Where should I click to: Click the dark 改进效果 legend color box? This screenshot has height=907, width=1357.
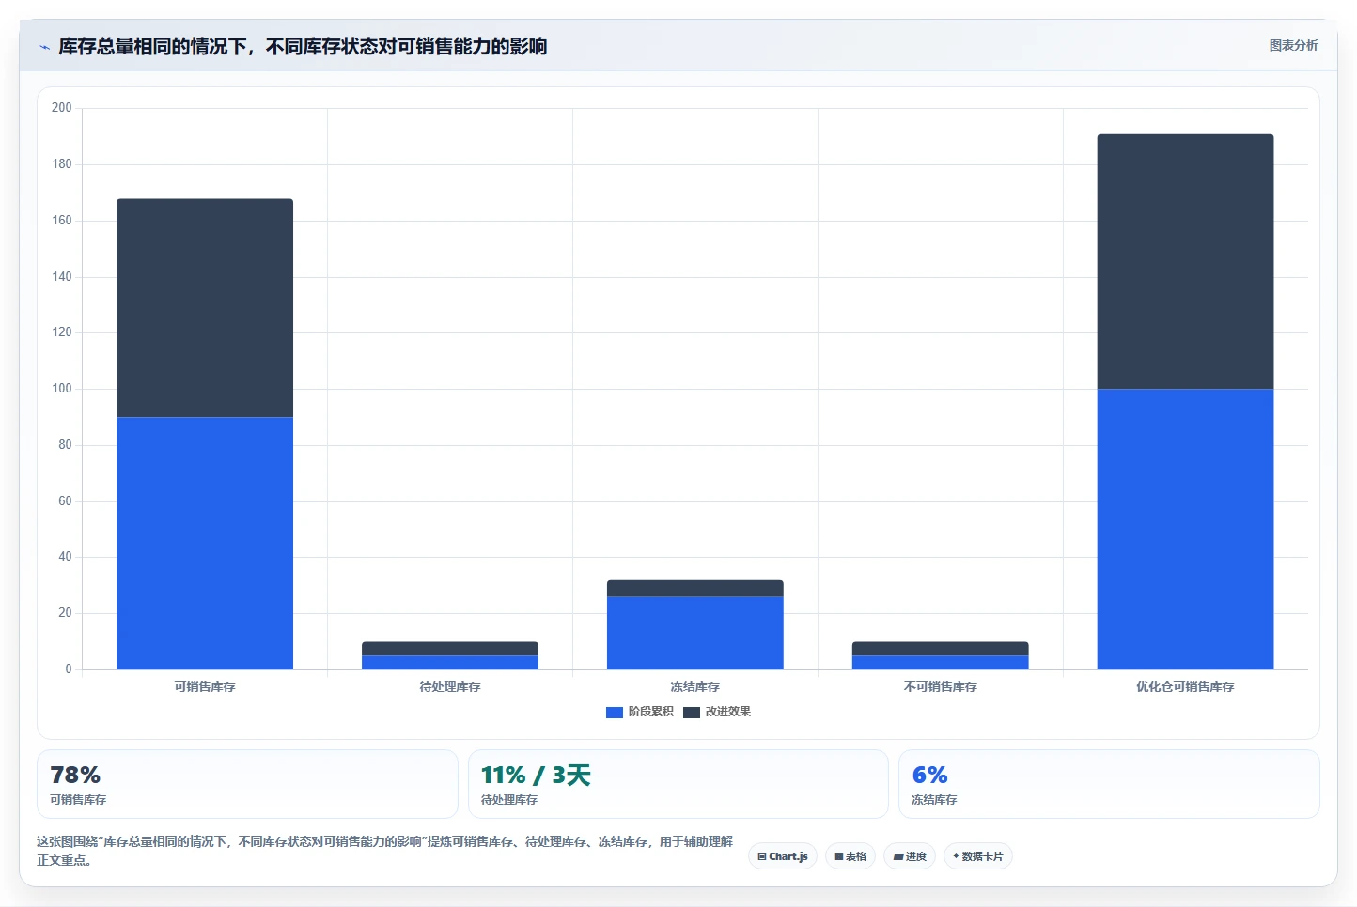(x=692, y=713)
